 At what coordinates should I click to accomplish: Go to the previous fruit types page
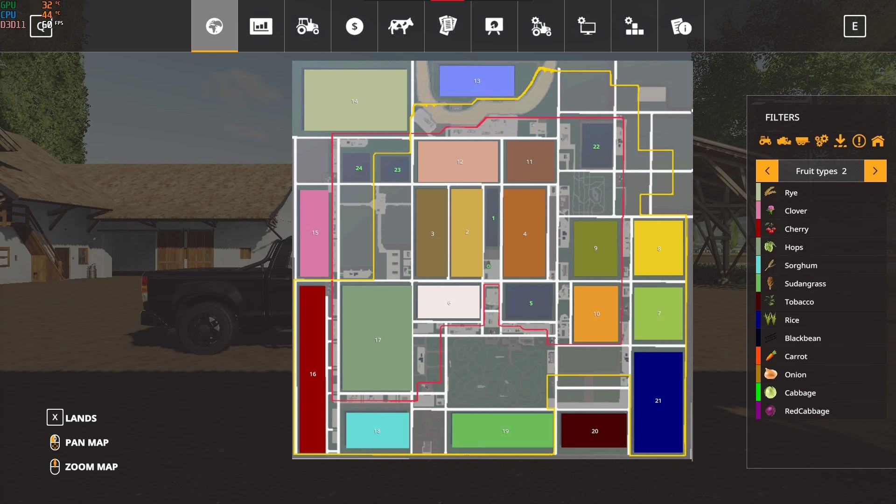pyautogui.click(x=767, y=171)
